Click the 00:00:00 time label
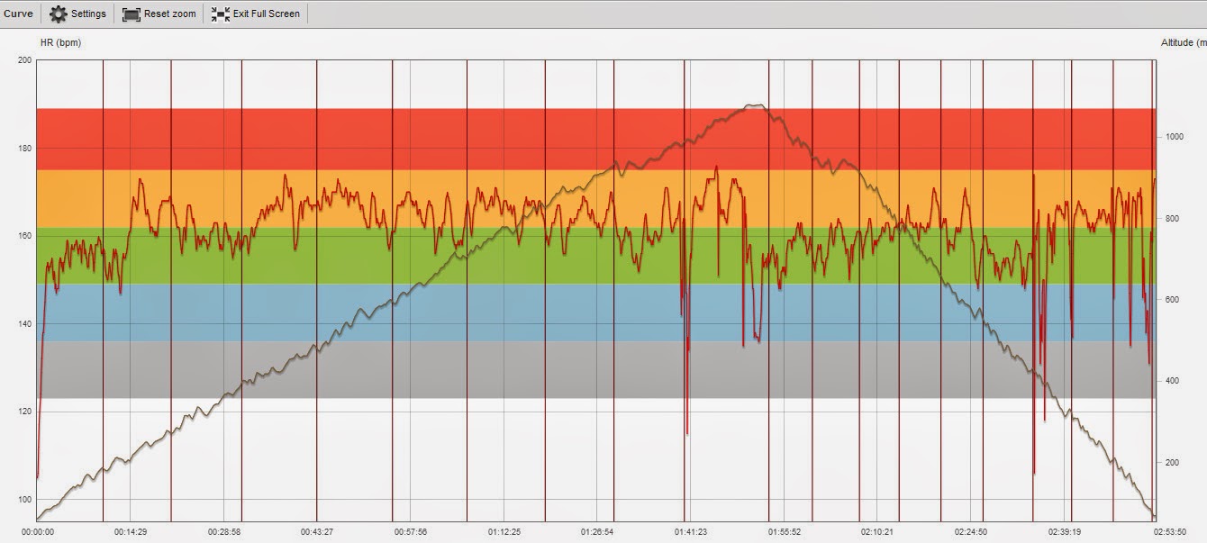Viewport: 1207px width, 543px height. coord(37,532)
